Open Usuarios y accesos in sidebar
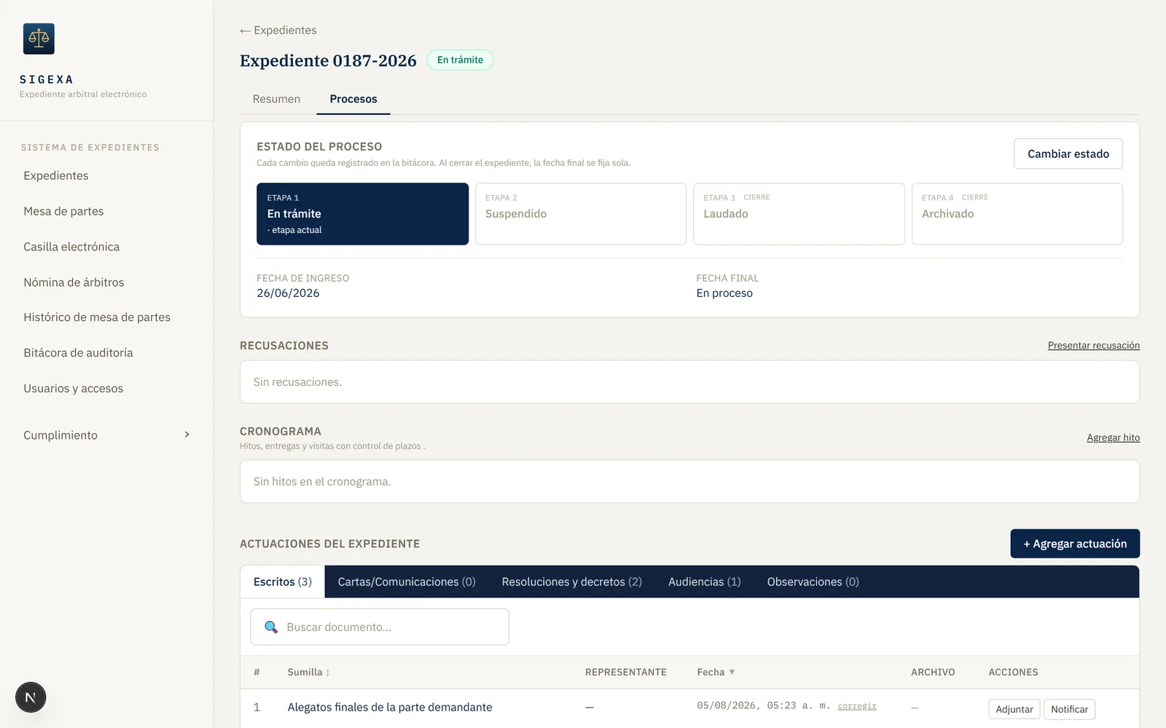Viewport: 1166px width, 728px height. (x=73, y=389)
